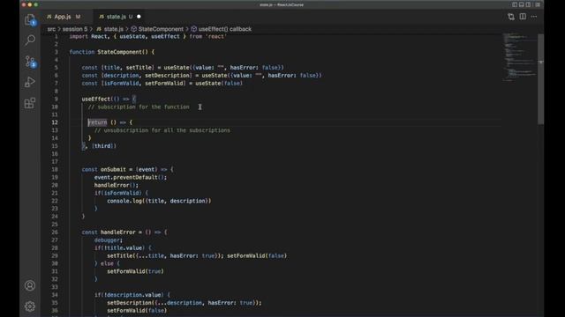The image size is (565, 317).
Task: Click the 'debugger;' statement
Action: pos(109,240)
